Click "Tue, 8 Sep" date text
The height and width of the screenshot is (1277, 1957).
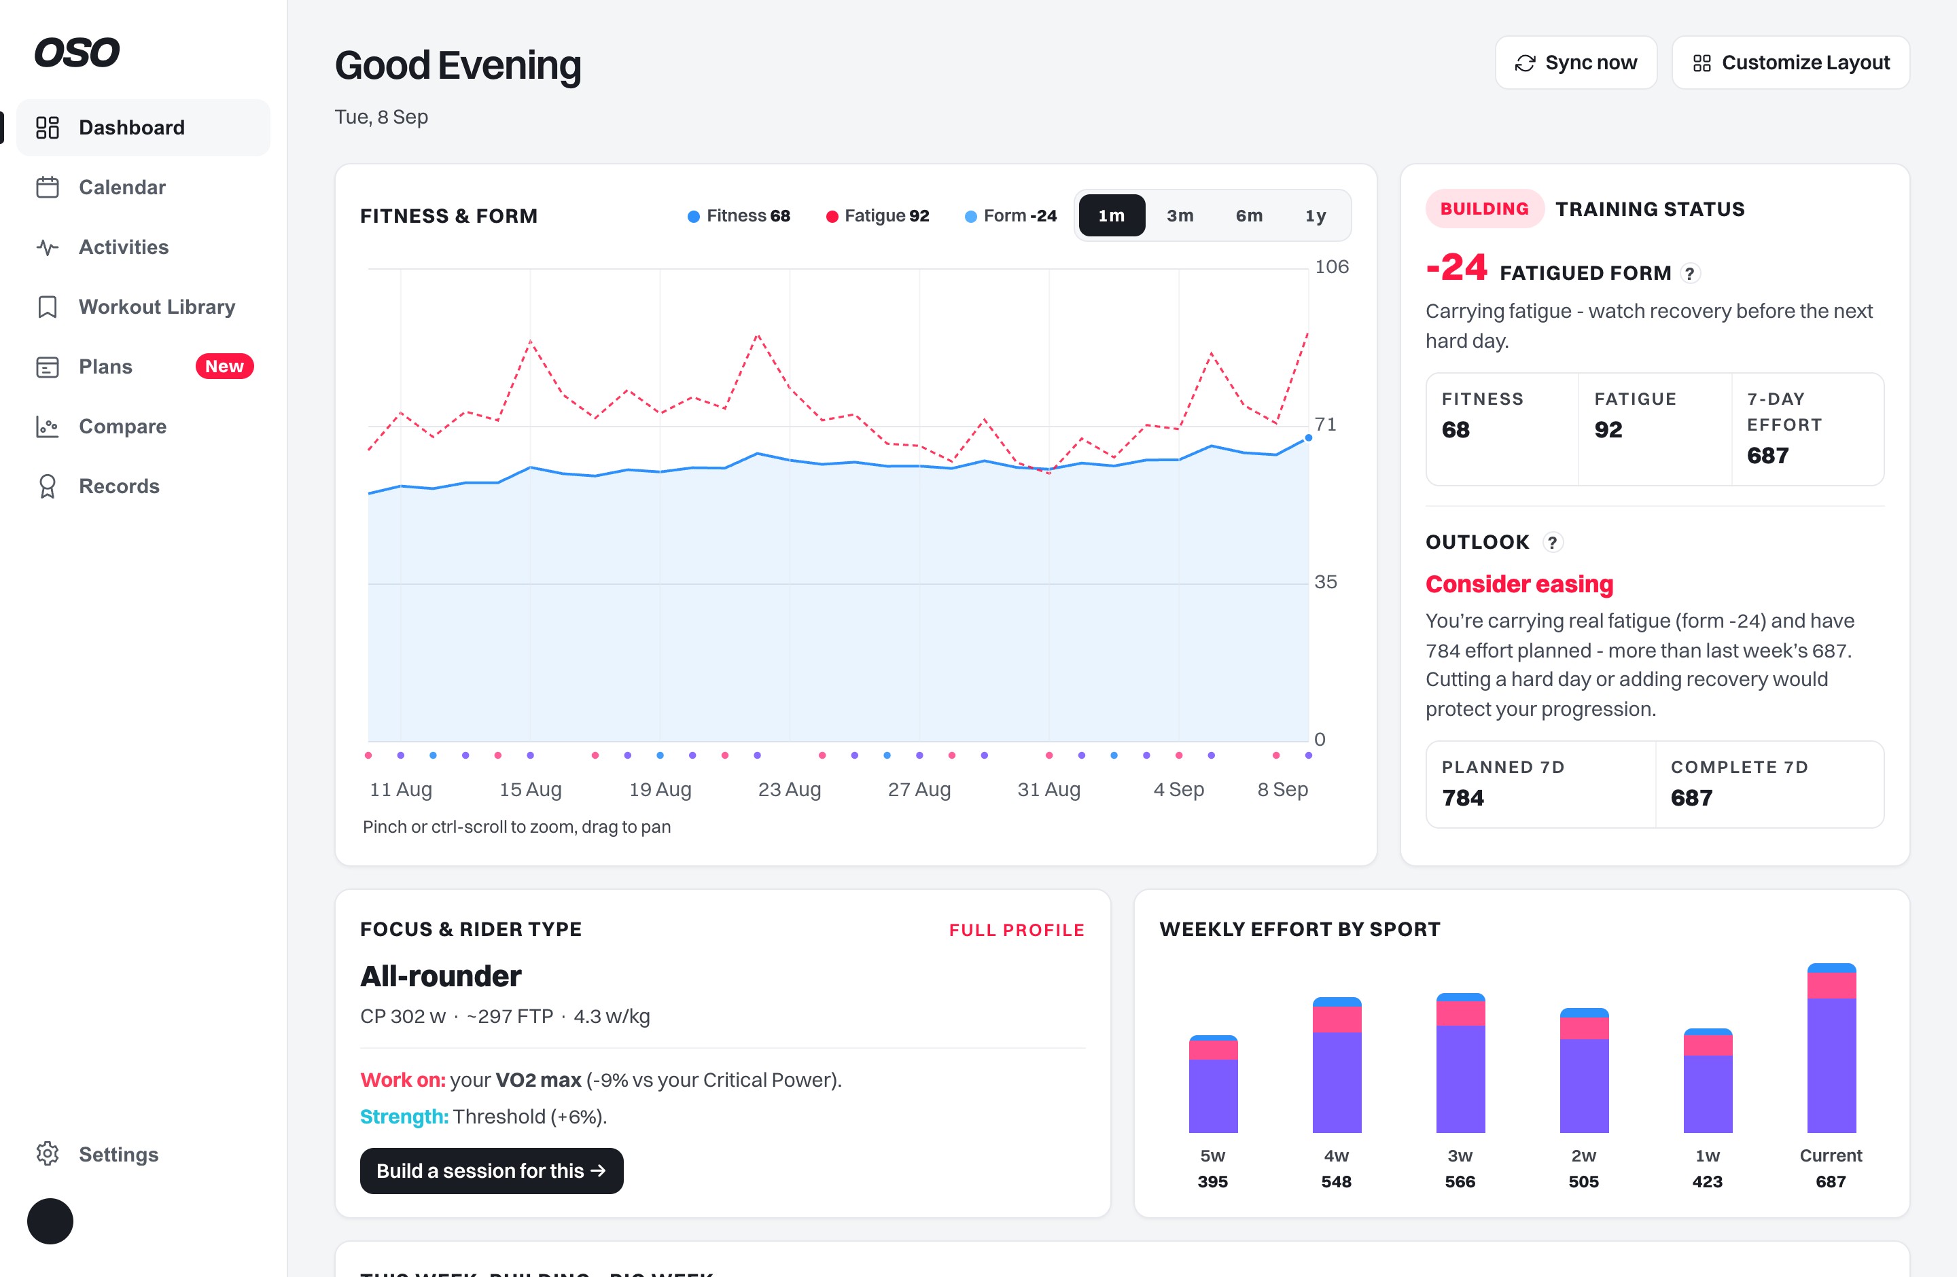(x=381, y=117)
